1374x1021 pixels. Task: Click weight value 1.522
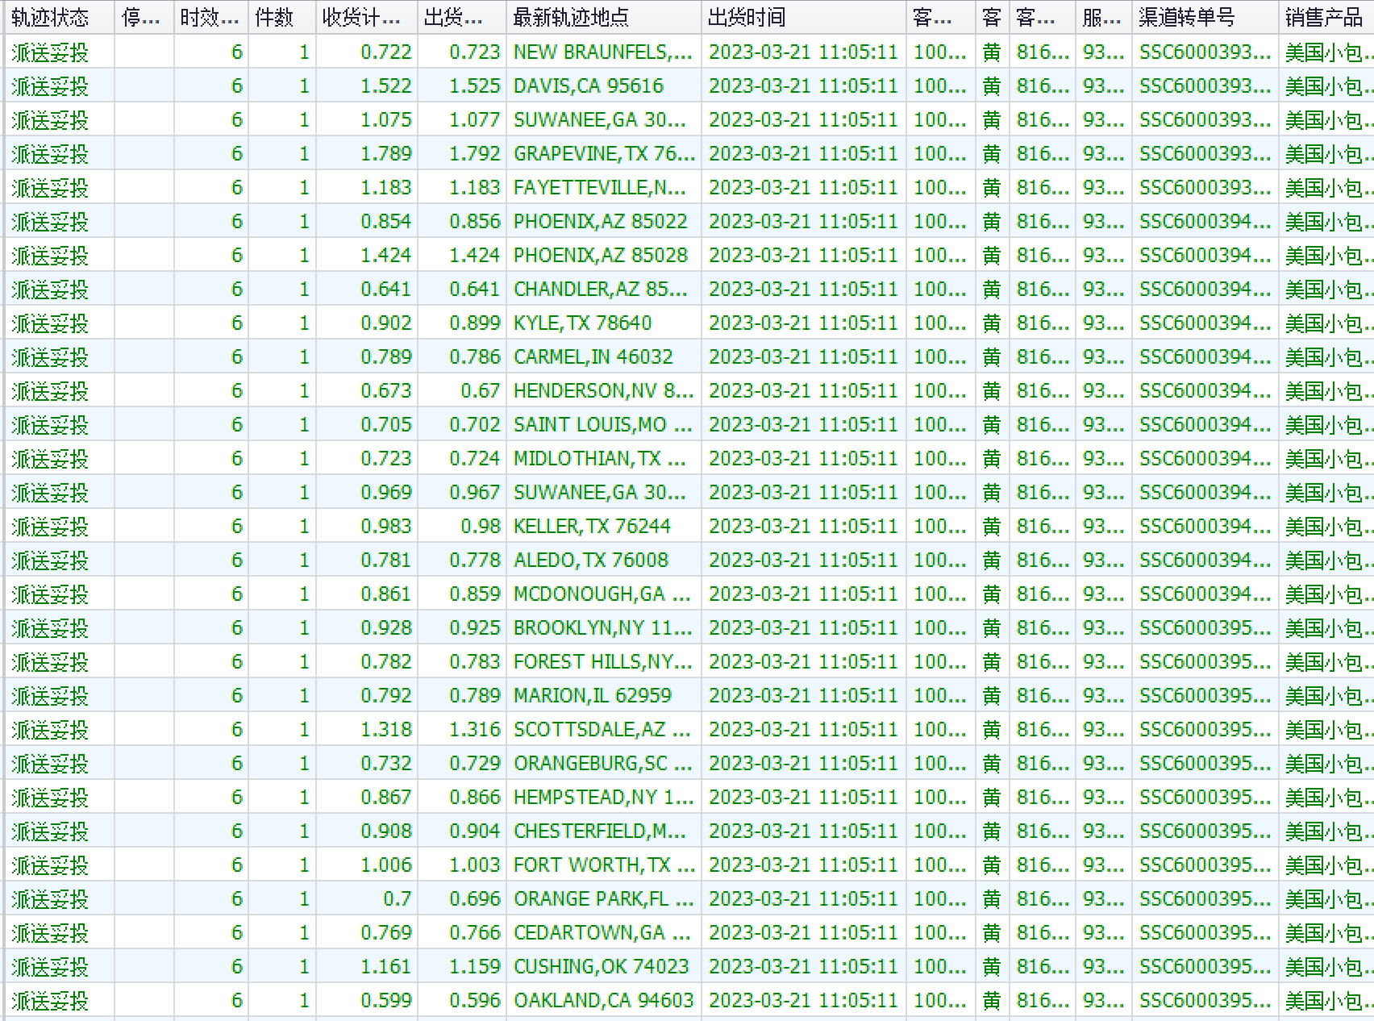(386, 86)
